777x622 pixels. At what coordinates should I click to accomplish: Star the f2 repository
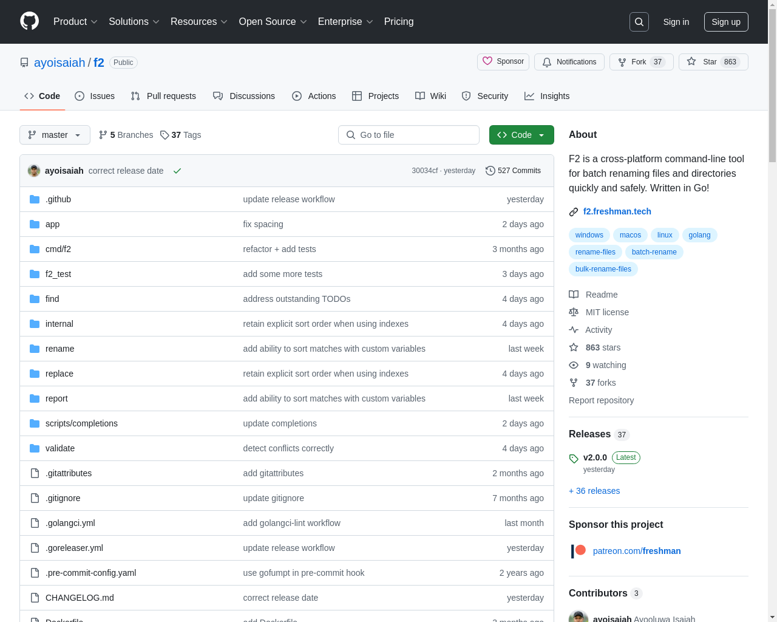713,62
